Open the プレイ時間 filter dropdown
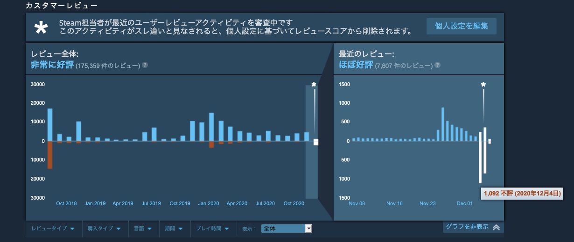Viewport: 574px width, 242px height. pos(213,229)
